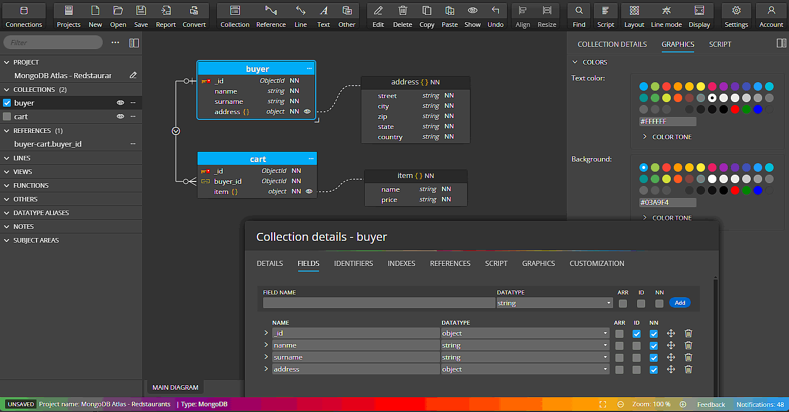Expand the surname field row

pos(266,357)
